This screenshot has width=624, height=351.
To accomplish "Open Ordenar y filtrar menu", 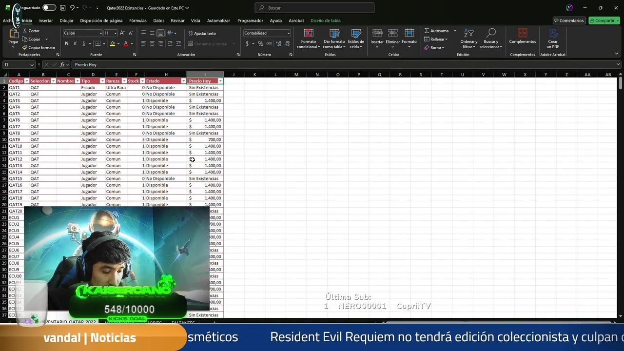I will click(469, 39).
